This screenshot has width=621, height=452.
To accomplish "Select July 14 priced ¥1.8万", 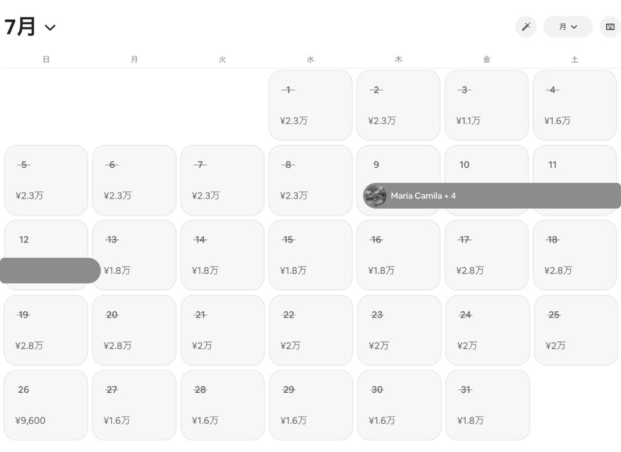I will point(222,255).
